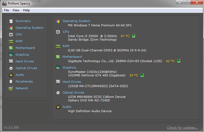Click the graphics 34 °C temperature indicator
The image size is (204, 132).
142,75
